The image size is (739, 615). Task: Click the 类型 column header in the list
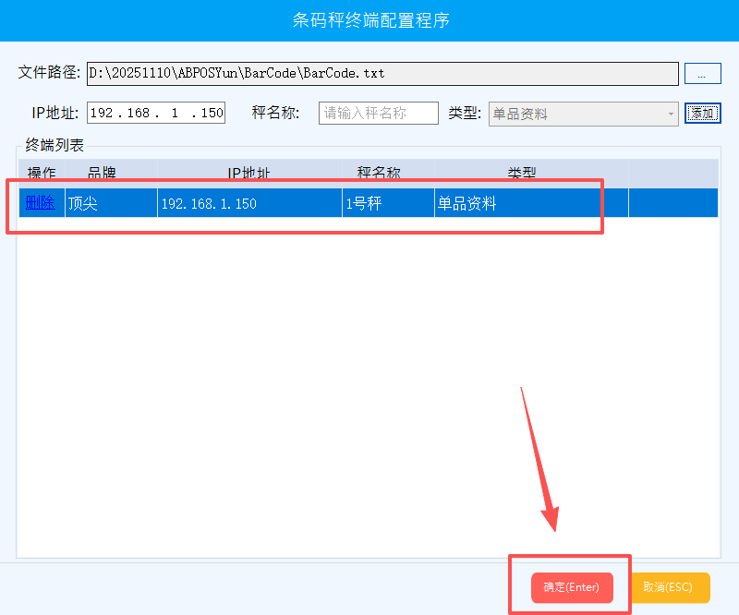521,173
